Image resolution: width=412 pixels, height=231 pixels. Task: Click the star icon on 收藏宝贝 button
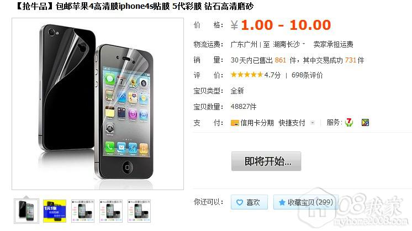tap(282, 202)
